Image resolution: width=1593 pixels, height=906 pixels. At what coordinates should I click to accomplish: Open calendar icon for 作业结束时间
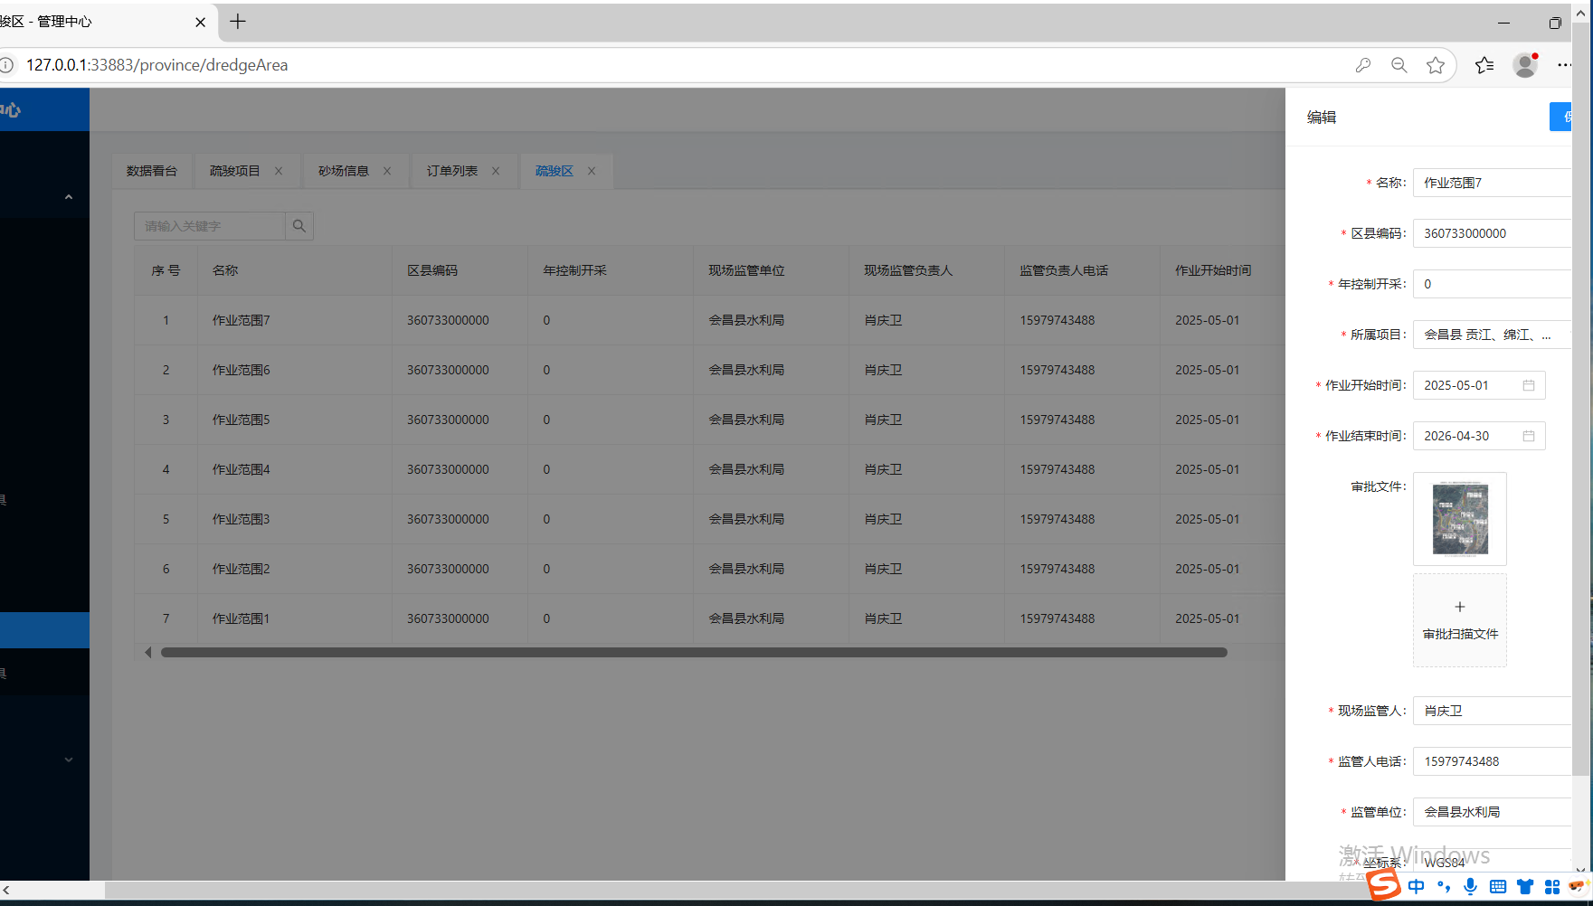click(1529, 436)
